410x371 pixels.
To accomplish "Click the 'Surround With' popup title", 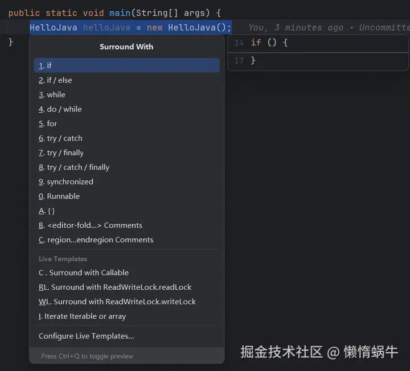I will click(126, 47).
